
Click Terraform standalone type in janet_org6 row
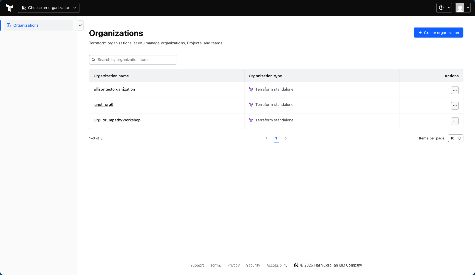[x=274, y=105]
